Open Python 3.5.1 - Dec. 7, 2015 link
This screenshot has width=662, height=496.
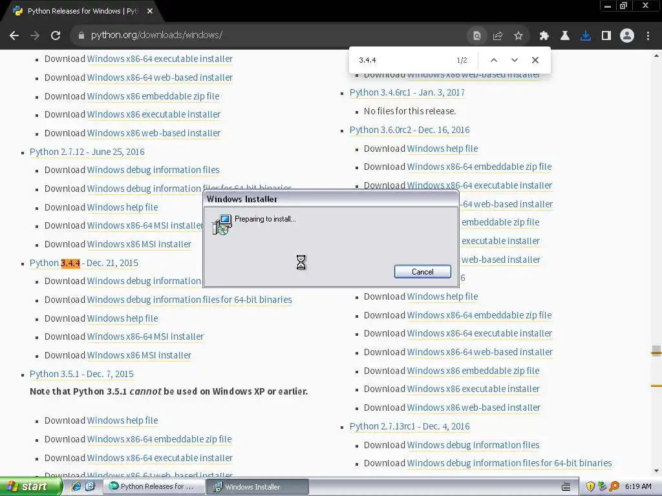tap(81, 374)
